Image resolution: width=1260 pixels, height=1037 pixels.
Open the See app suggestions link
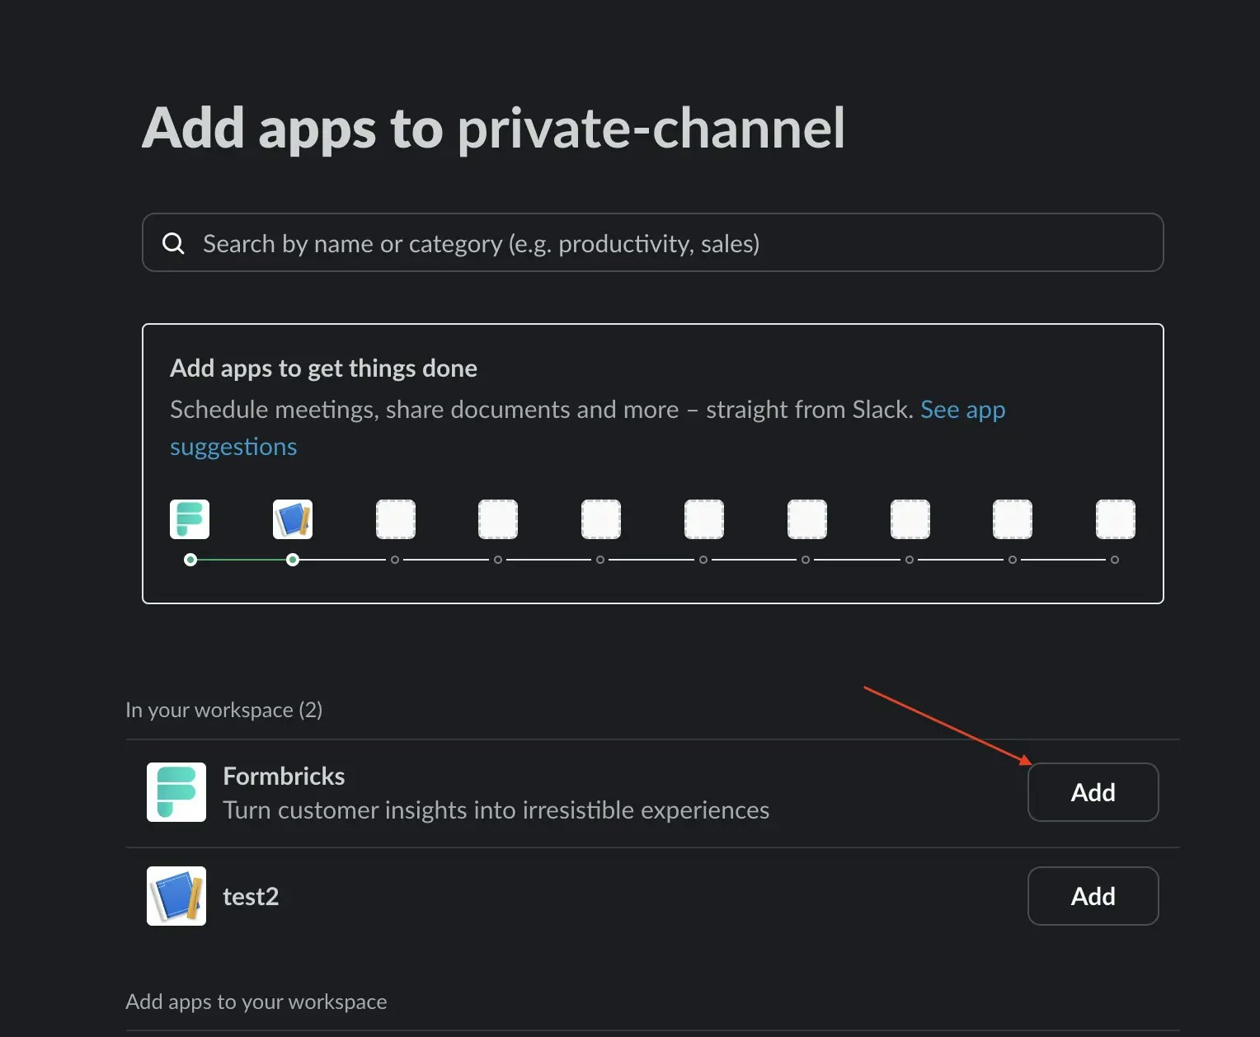click(587, 428)
